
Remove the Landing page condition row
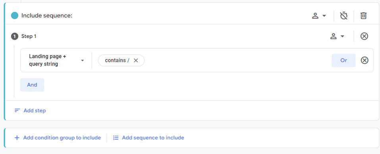click(365, 60)
